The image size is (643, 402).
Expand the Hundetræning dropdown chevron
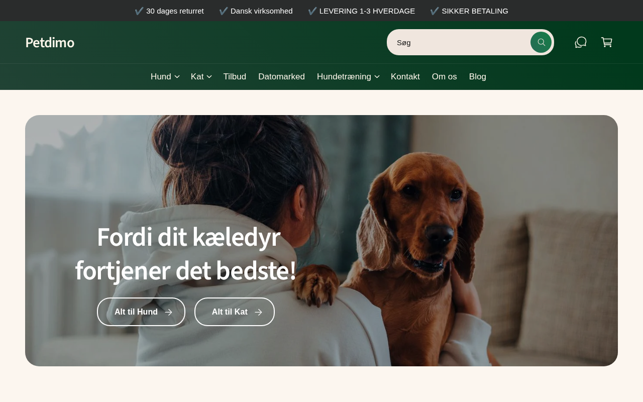(377, 77)
